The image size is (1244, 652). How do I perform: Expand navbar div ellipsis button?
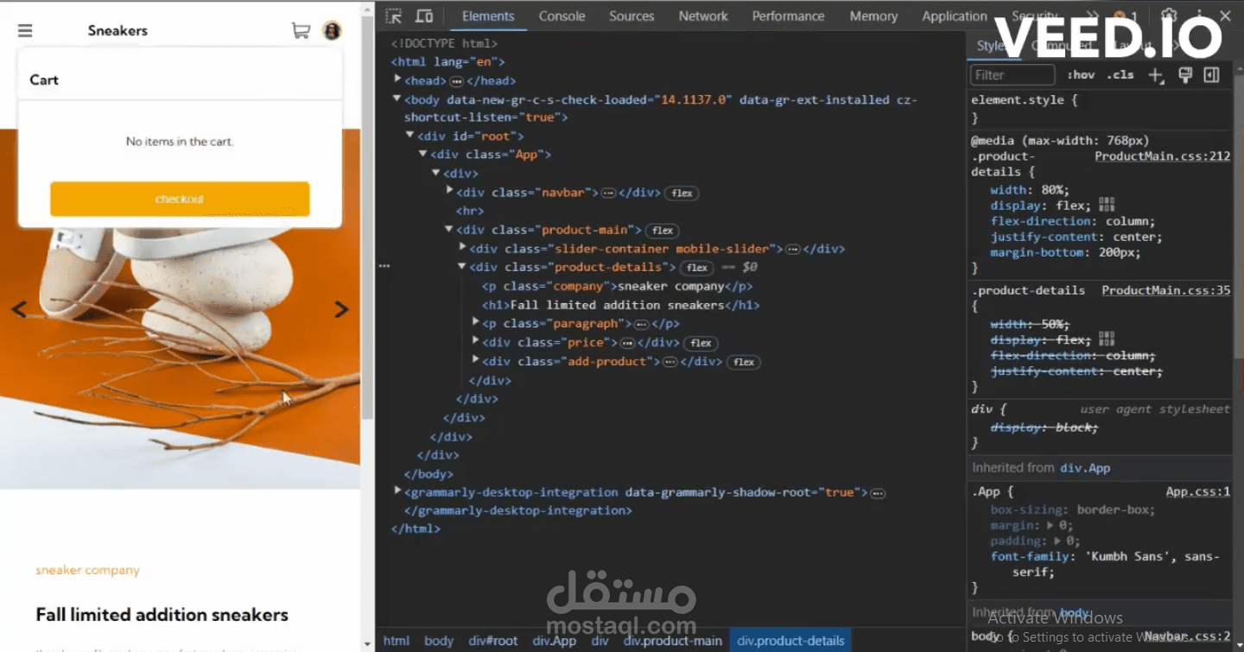click(608, 193)
